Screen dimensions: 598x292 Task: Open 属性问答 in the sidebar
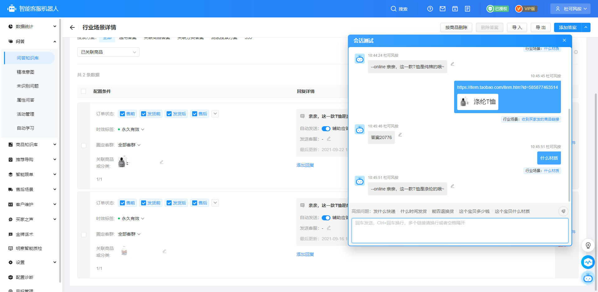[26, 100]
